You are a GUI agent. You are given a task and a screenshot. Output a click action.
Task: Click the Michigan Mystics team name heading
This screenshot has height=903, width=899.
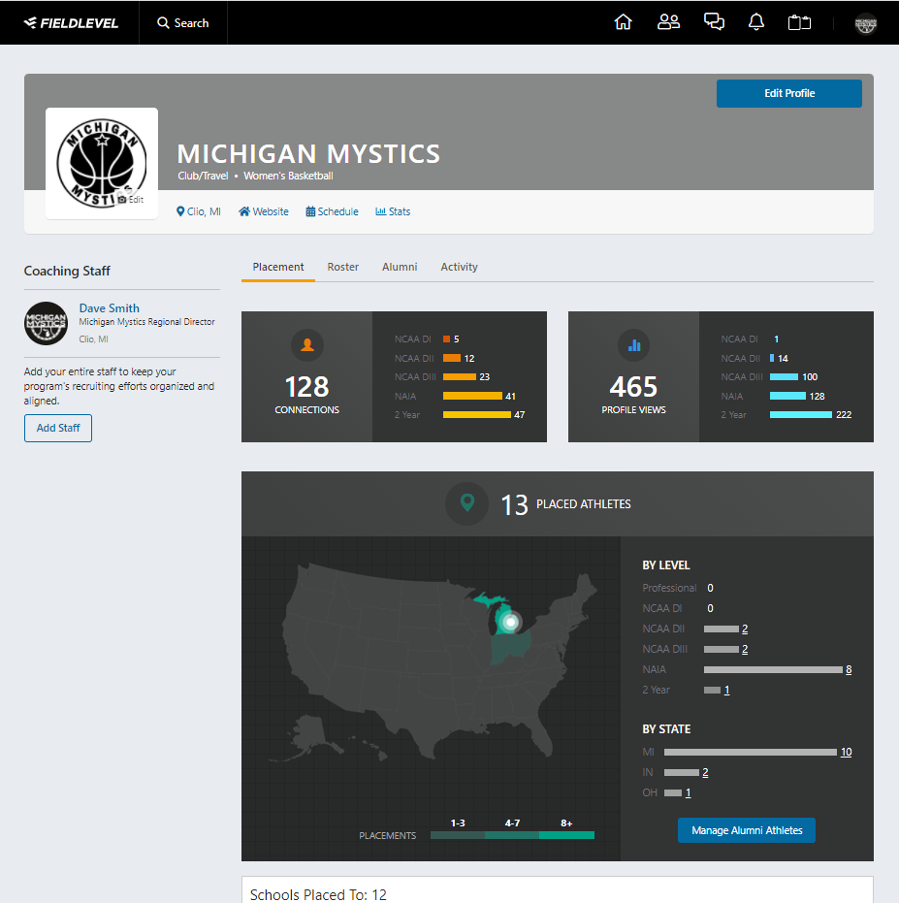click(308, 154)
